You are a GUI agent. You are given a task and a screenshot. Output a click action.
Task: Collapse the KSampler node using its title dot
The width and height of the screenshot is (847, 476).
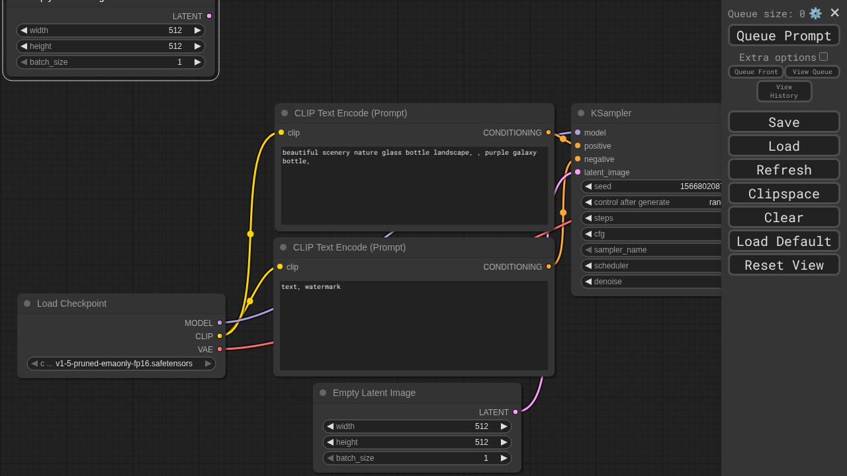click(x=581, y=113)
